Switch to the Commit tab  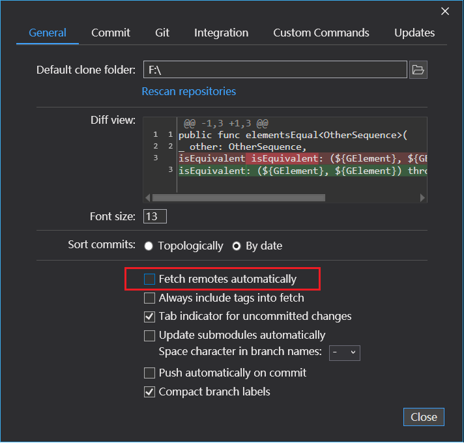(111, 33)
